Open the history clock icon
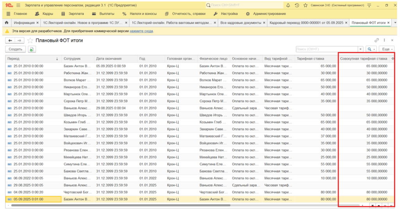This screenshot has width=400, height=210. [x=297, y=5]
